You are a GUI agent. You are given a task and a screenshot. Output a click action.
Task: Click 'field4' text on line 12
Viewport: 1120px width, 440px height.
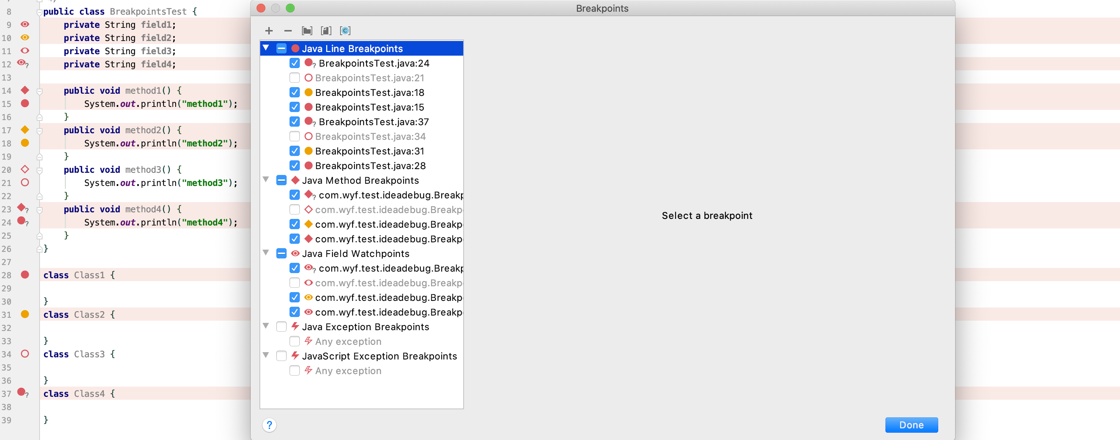coord(156,64)
